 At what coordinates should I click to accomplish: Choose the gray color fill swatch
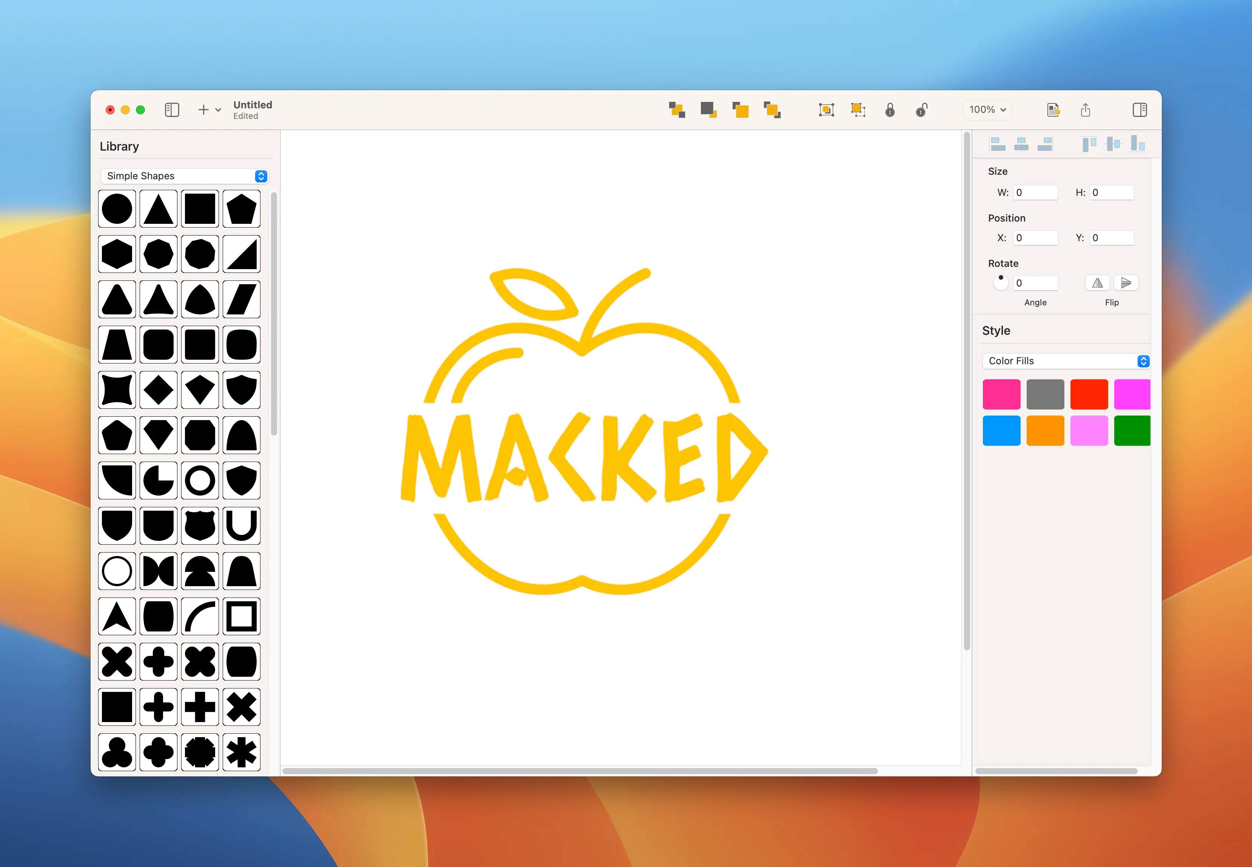click(x=1045, y=394)
